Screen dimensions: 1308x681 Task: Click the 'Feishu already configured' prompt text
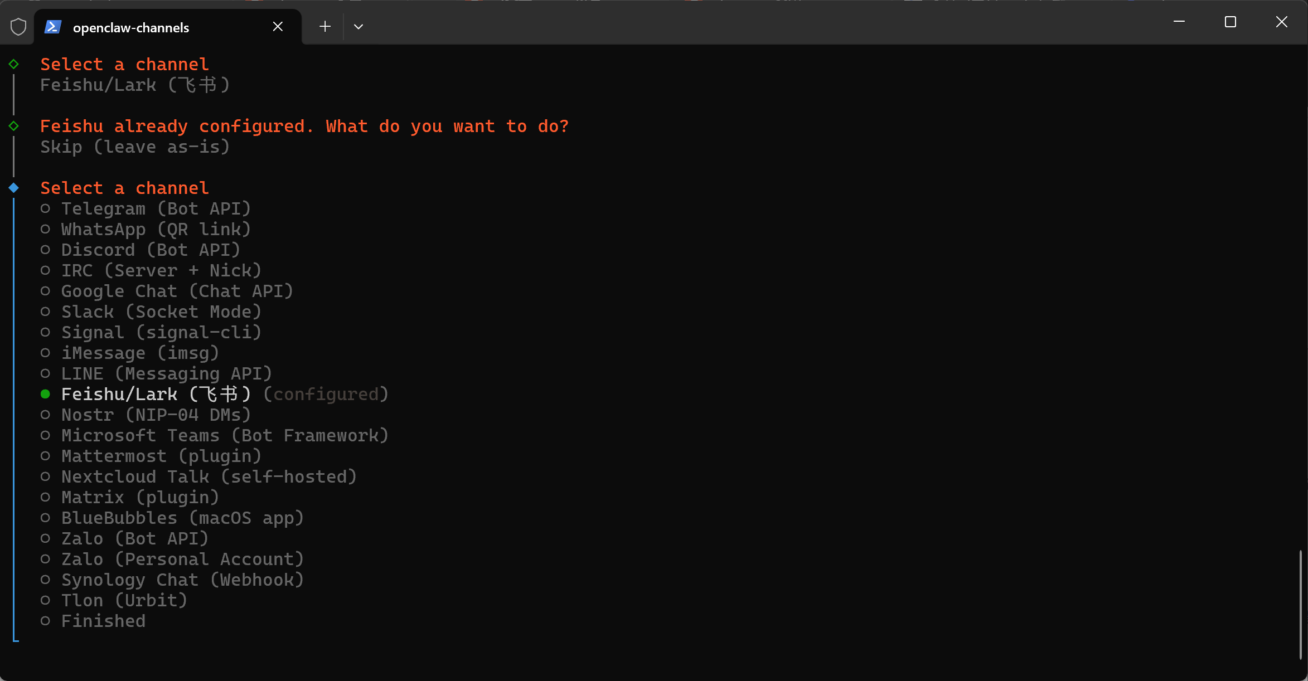[304, 127]
